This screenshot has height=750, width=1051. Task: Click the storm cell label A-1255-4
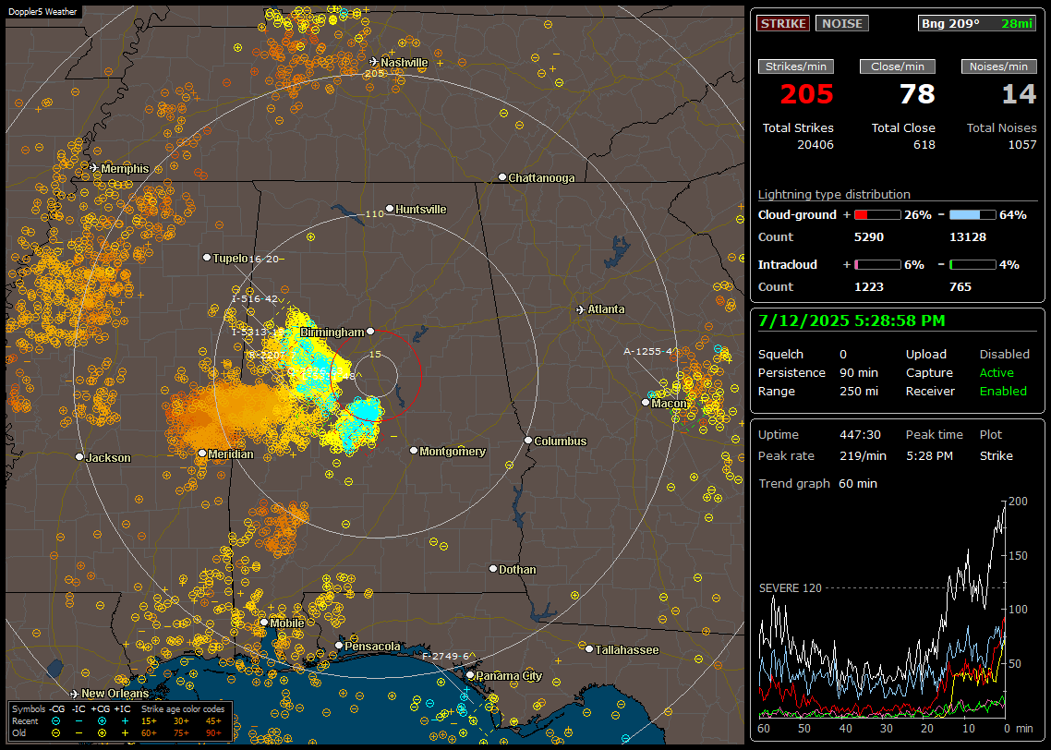(x=647, y=351)
